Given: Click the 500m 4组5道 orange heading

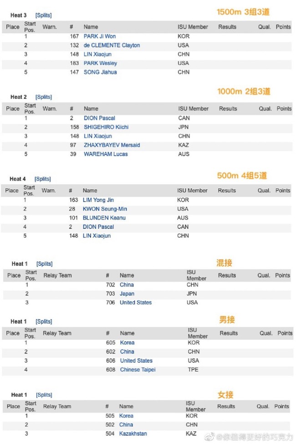Looking at the screenshot, I should [242, 176].
